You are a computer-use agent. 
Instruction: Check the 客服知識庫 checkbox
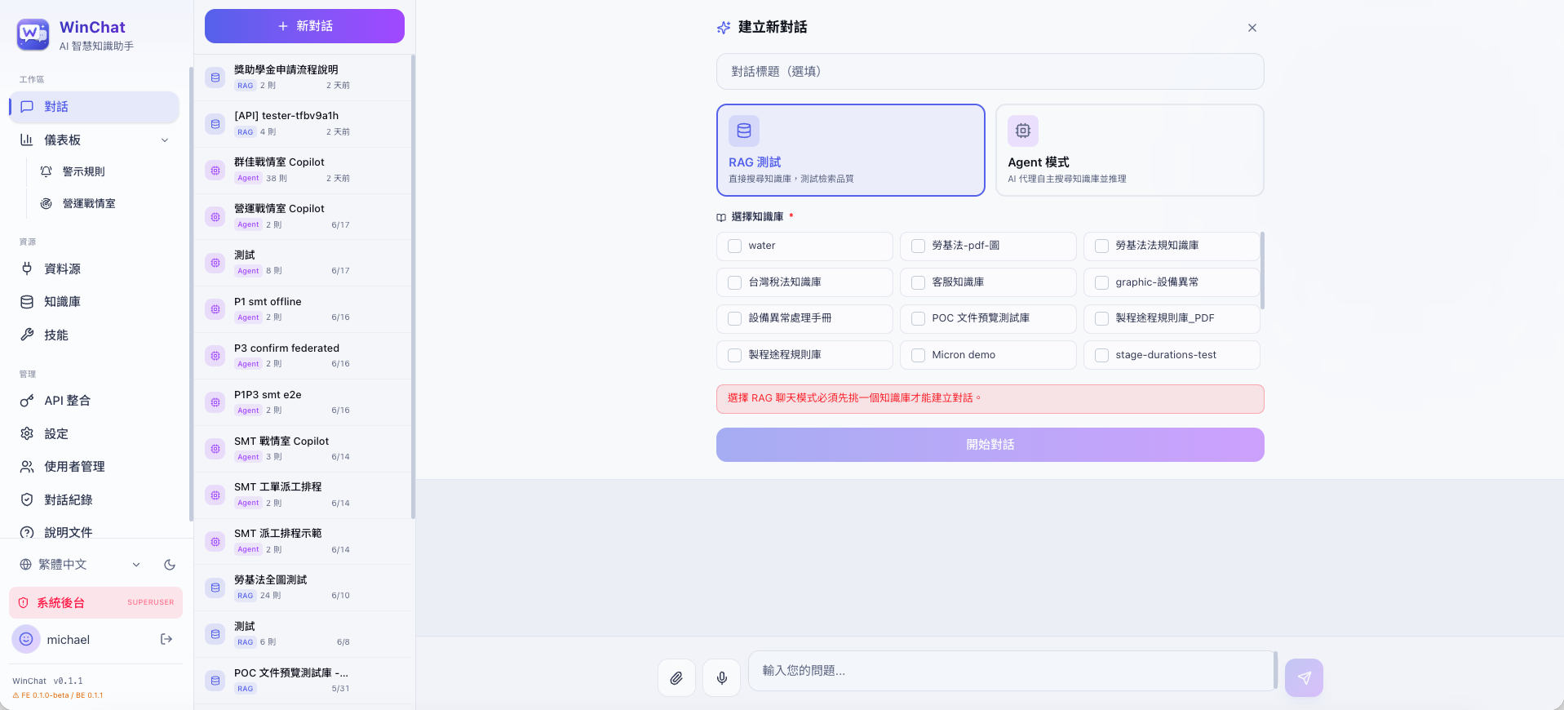918,282
